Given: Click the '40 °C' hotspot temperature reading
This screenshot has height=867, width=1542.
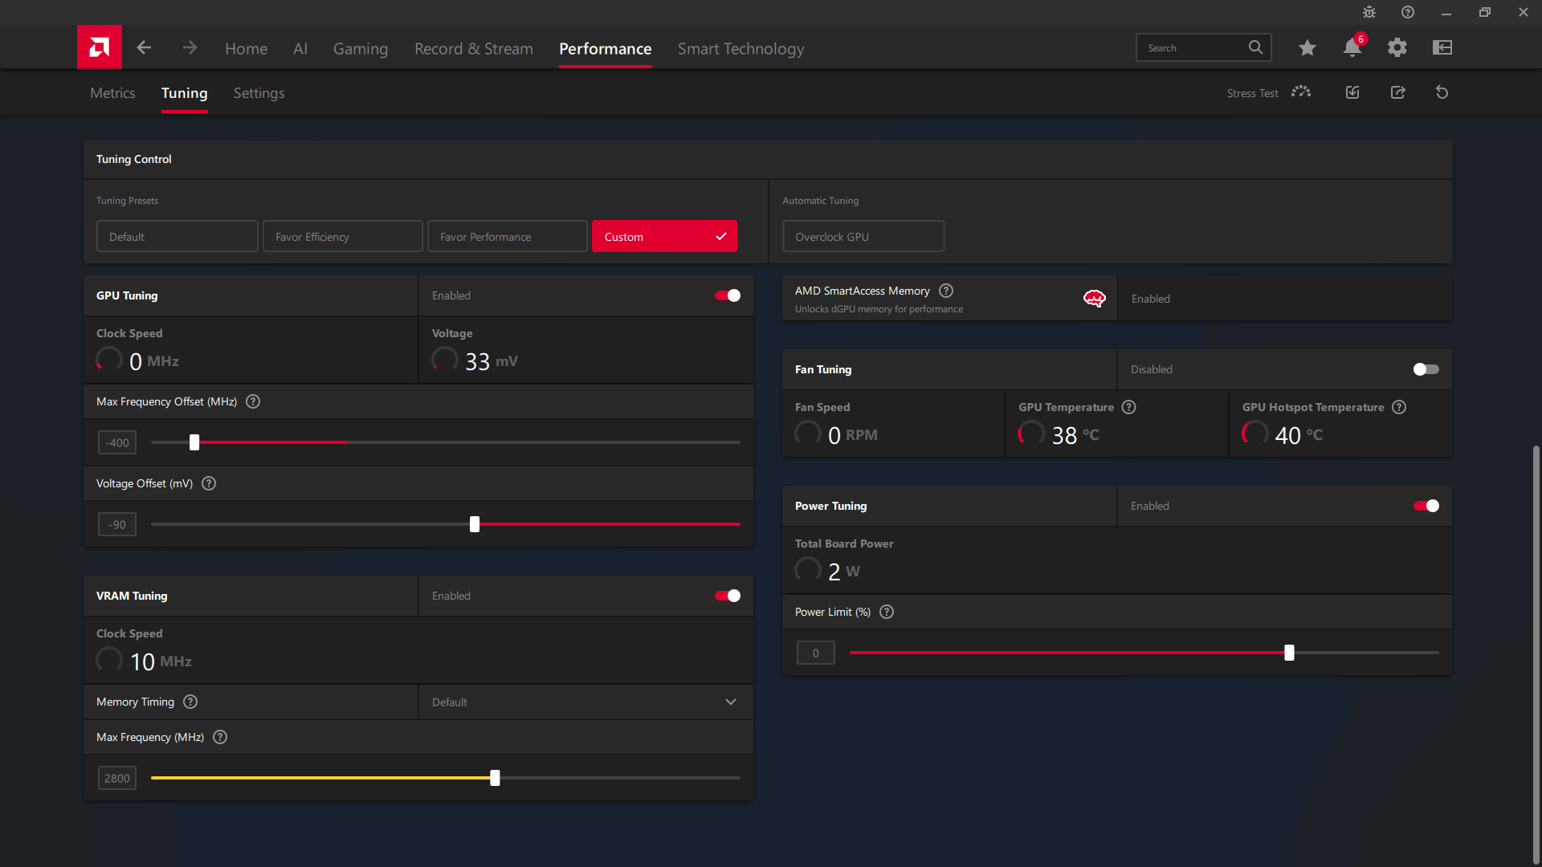Looking at the screenshot, I should (1299, 435).
